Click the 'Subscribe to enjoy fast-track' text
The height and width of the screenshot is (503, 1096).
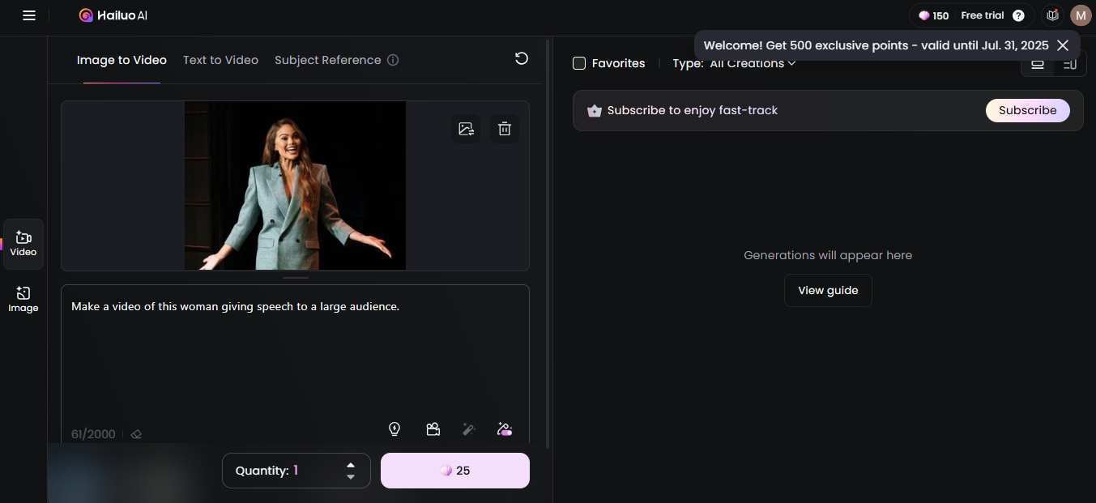693,111
